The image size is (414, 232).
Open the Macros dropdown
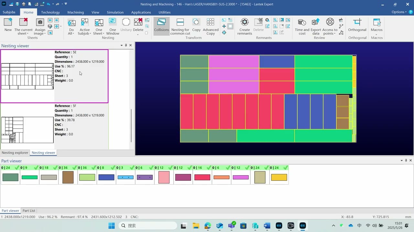coord(376,34)
